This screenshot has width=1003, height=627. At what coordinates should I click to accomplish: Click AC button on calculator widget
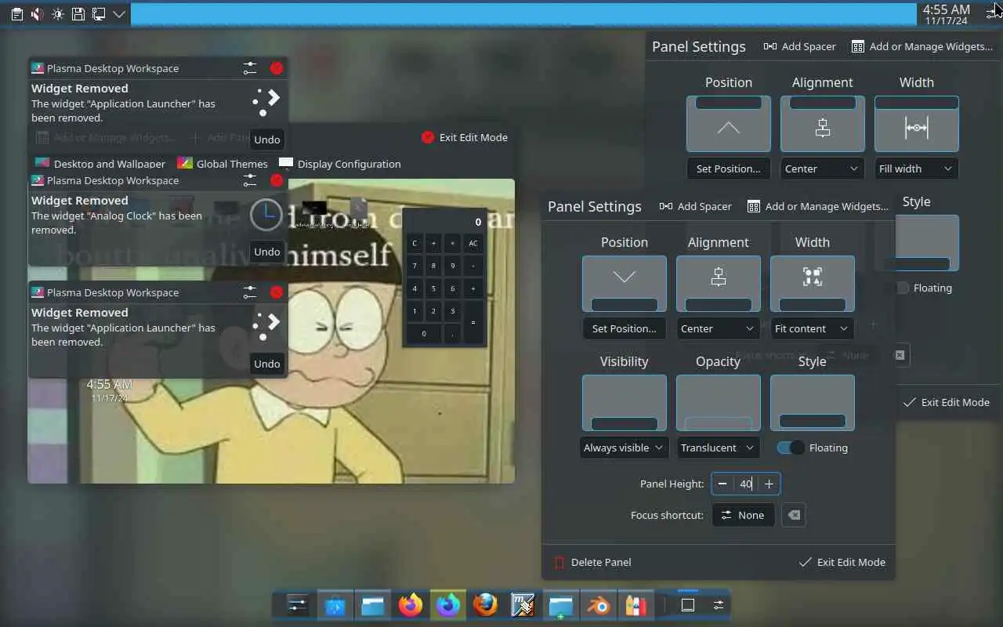coord(473,244)
